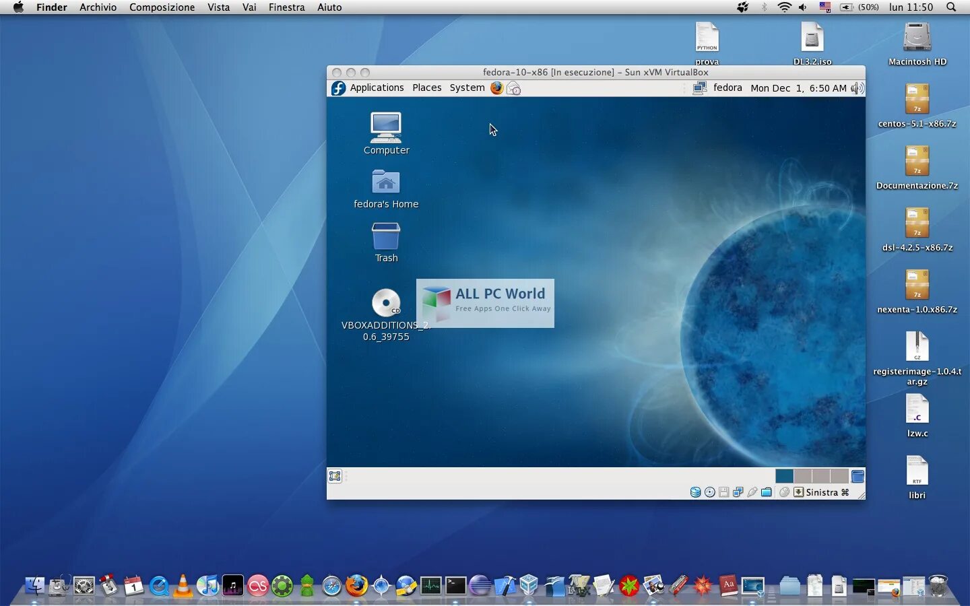This screenshot has height=606, width=970.
Task: Open the Finestra menu
Action: tap(286, 7)
